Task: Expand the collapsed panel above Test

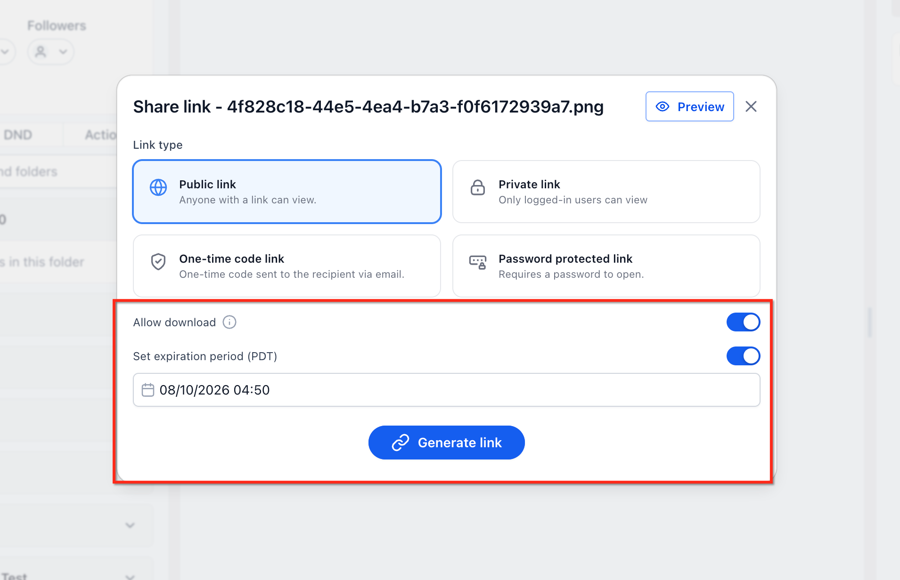Action: (x=130, y=525)
